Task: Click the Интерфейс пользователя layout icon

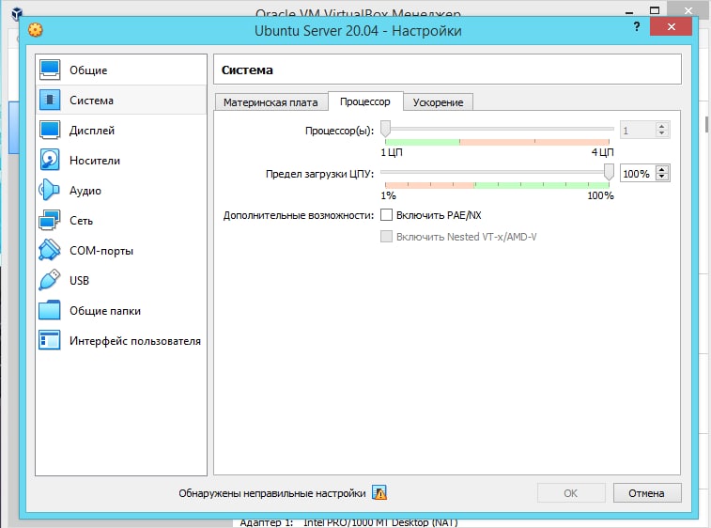Action: click(50, 340)
